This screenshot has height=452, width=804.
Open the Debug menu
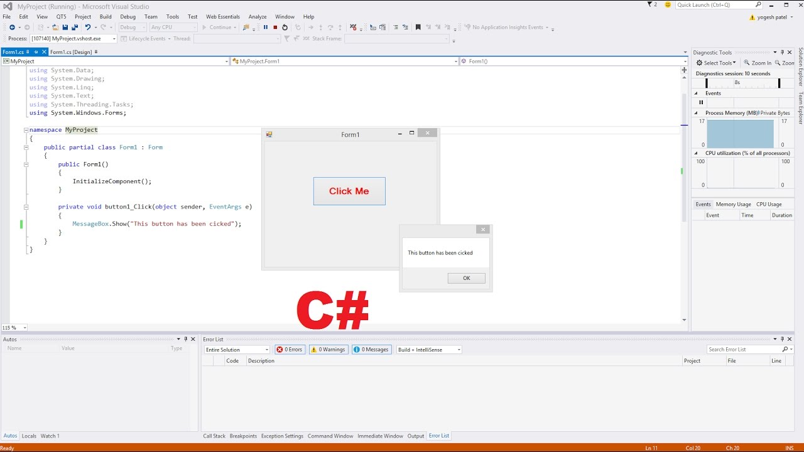pyautogui.click(x=128, y=17)
